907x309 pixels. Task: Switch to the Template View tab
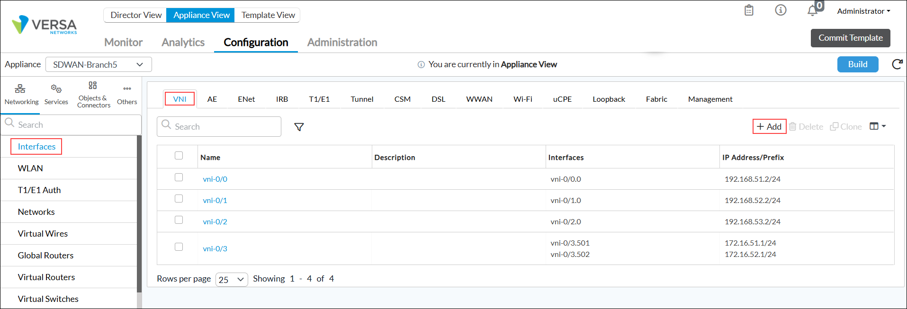click(x=268, y=15)
